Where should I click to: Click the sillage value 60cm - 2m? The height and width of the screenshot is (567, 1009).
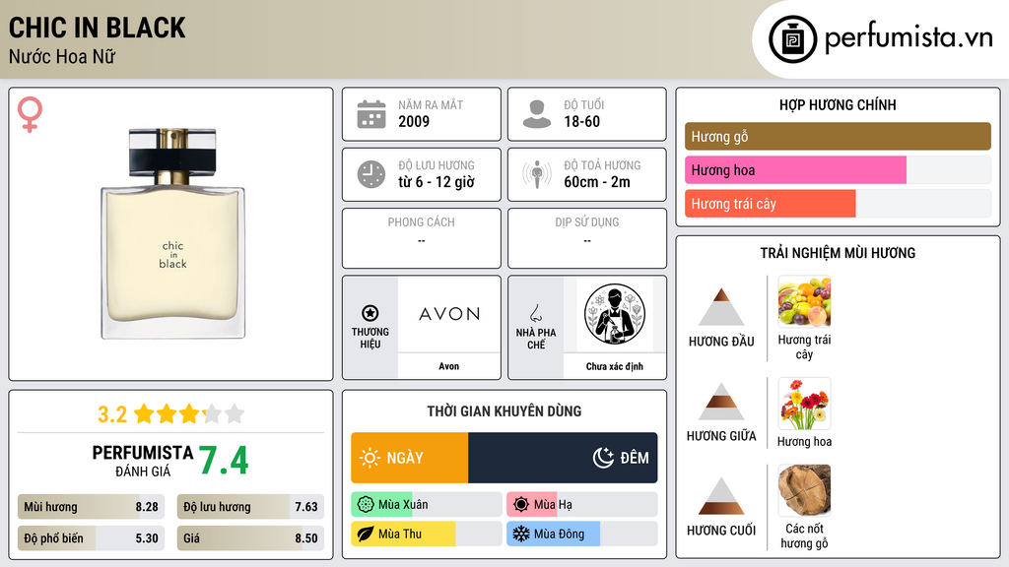coord(597,182)
